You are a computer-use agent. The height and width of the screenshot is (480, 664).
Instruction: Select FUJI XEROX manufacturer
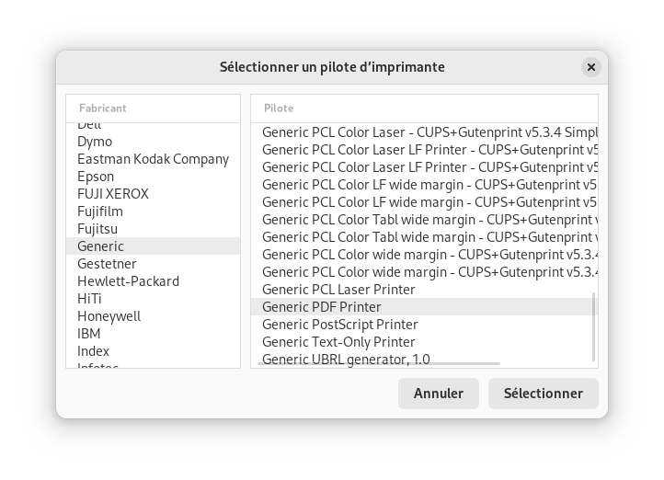point(153,194)
